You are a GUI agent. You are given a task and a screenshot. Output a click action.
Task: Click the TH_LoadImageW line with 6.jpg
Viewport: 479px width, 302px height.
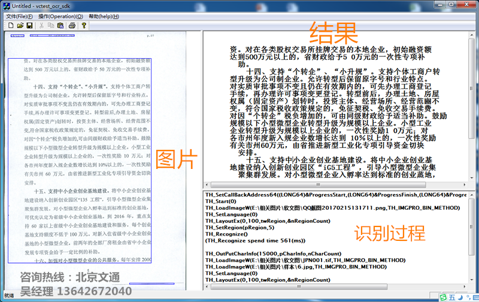tap(296, 267)
